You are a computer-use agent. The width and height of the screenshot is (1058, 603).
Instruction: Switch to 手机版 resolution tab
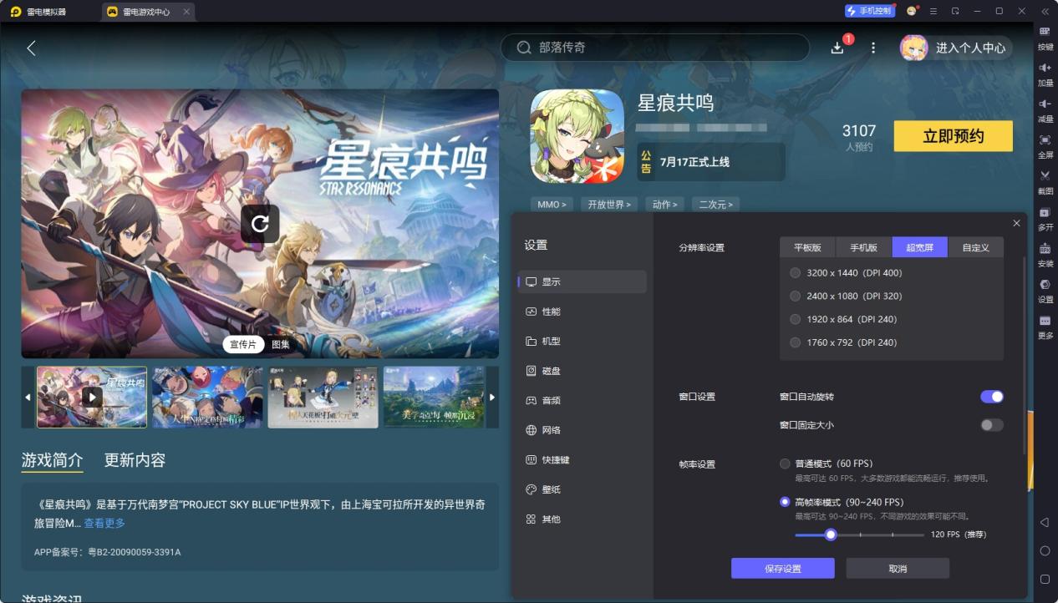pyautogui.click(x=864, y=248)
